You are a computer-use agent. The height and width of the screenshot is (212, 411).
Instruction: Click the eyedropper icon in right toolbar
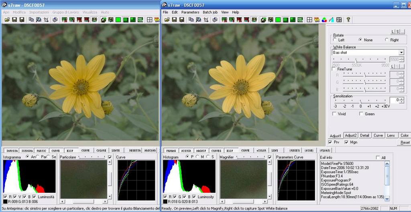point(332,20)
